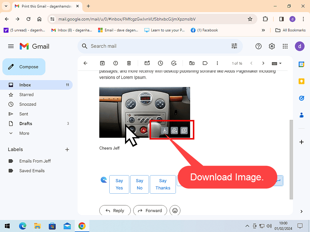Snooze this email
This screenshot has width=310, height=232.
click(160, 63)
